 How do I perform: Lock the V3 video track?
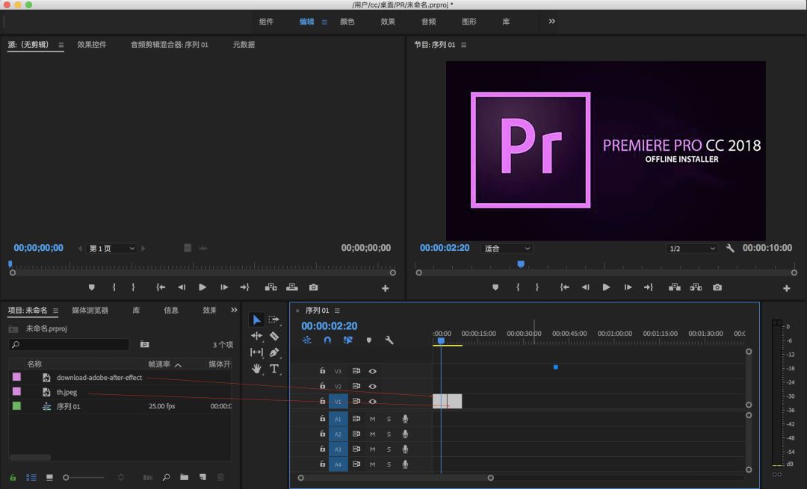click(323, 371)
